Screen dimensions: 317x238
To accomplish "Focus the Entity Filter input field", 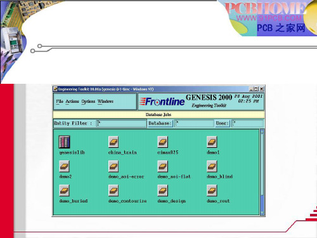I will [x=122, y=123].
